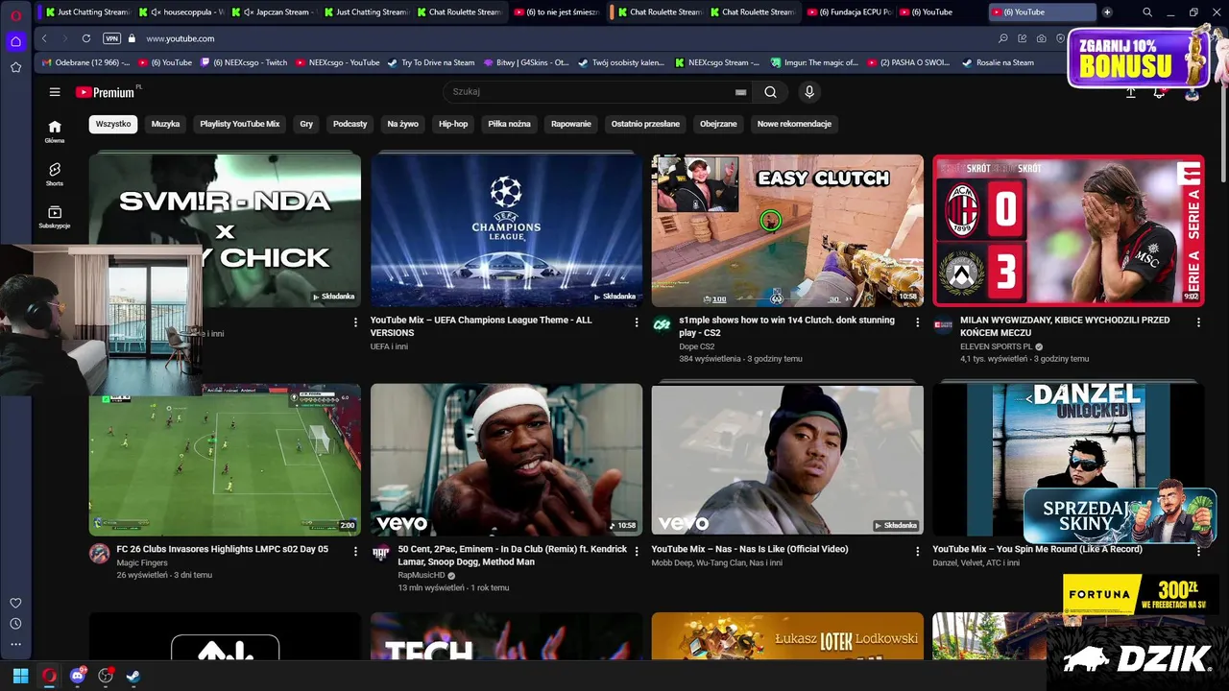Open YouTube sidebar Subskrypcje
1229x691 pixels.
click(55, 217)
